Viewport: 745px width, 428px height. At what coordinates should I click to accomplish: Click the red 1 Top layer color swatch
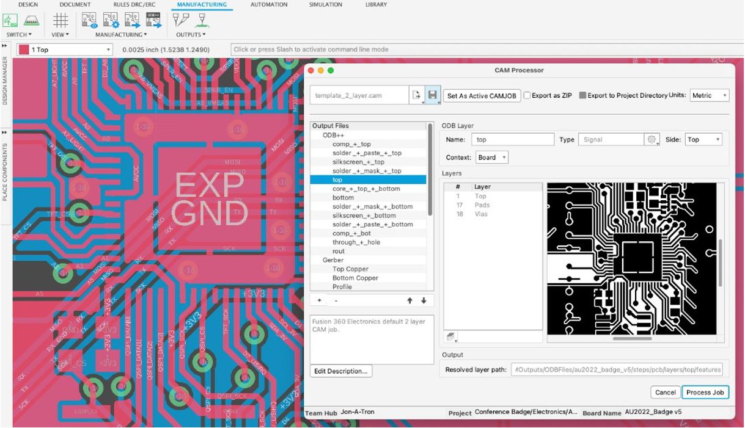23,49
